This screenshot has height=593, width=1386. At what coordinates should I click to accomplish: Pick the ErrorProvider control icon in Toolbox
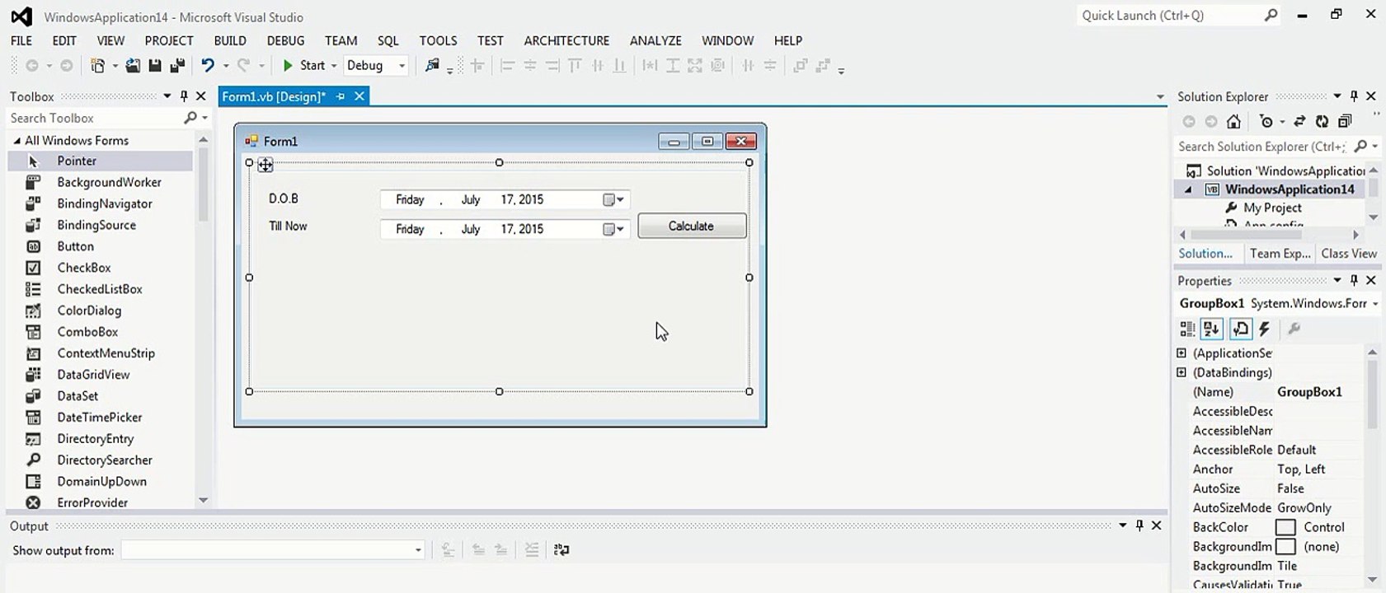tap(33, 502)
